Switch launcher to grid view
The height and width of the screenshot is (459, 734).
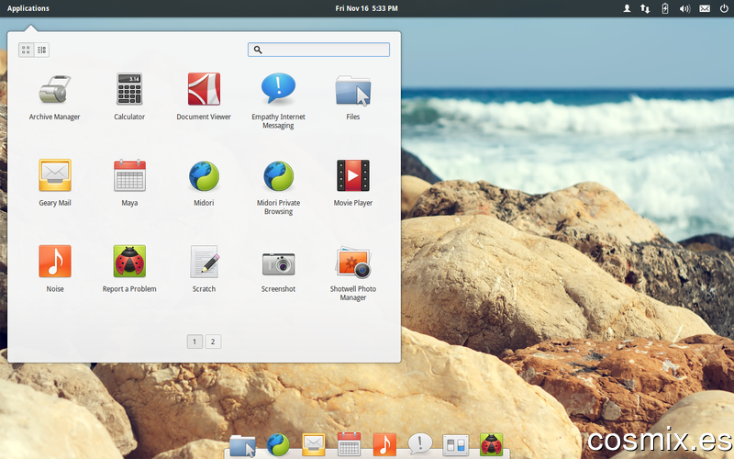pos(27,50)
